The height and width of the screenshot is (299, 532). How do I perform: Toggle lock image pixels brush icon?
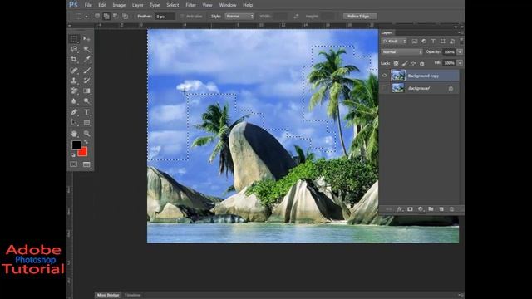(405, 63)
